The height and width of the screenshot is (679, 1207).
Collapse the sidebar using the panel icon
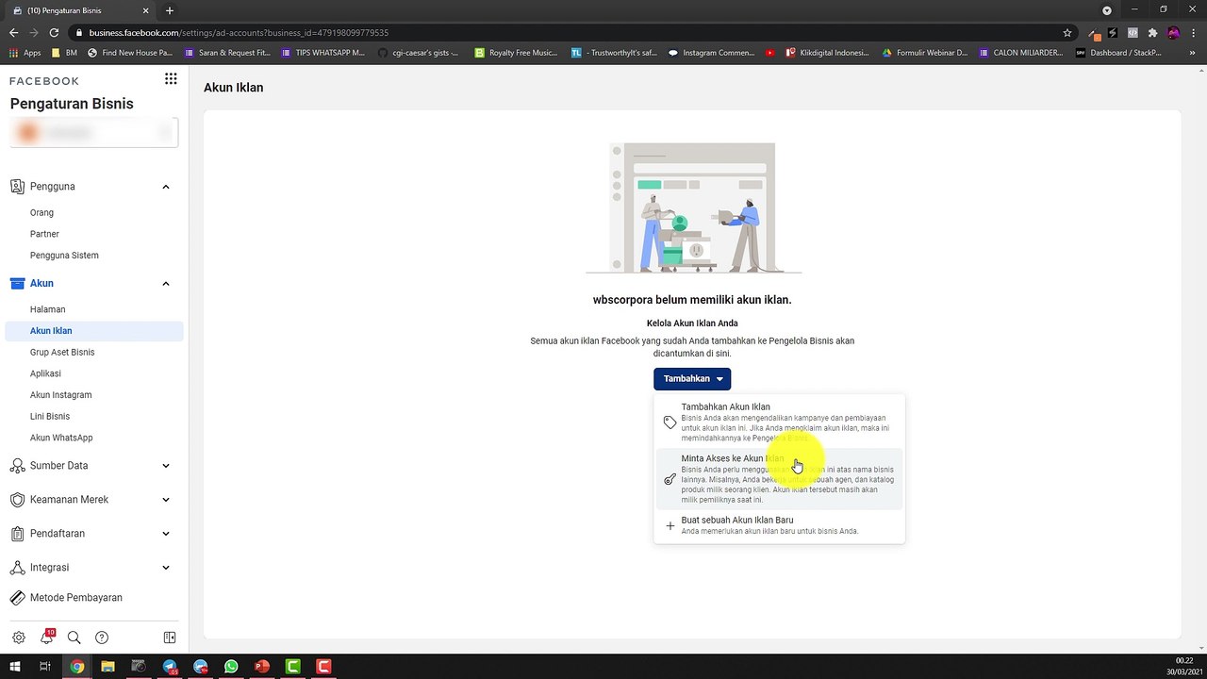point(170,638)
